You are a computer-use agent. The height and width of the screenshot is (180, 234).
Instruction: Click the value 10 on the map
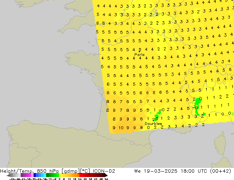(121, 128)
